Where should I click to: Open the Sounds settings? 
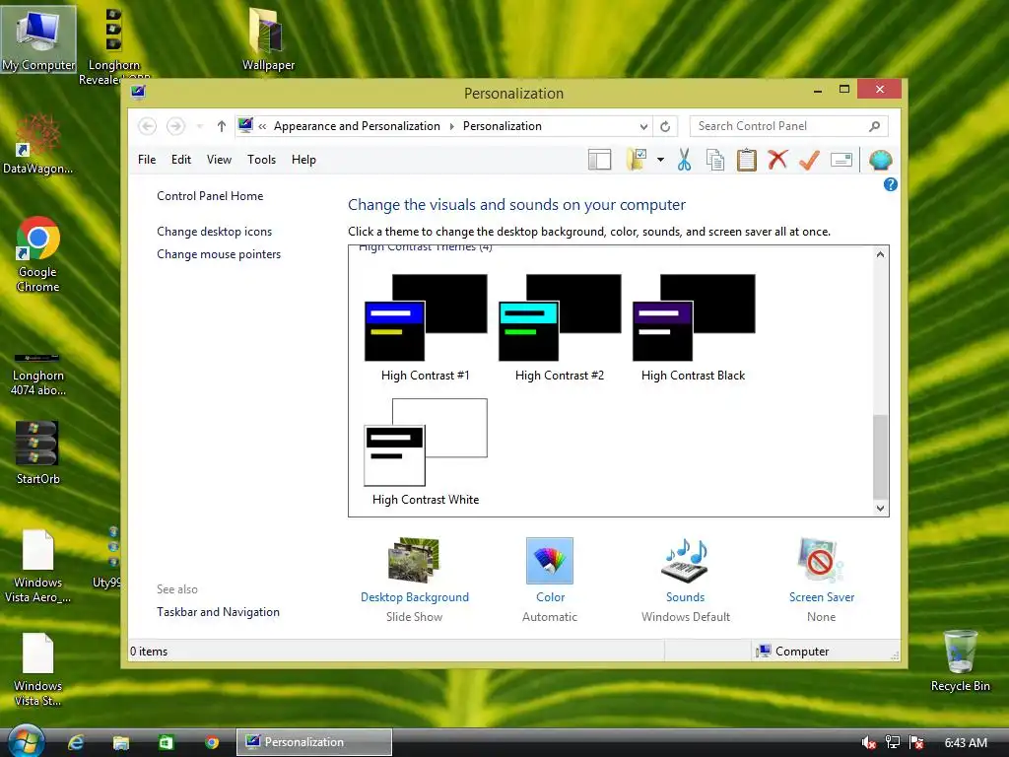pyautogui.click(x=686, y=580)
